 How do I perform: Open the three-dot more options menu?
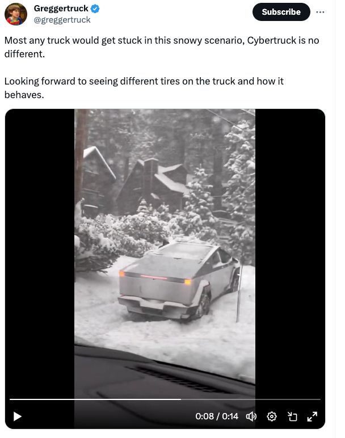click(320, 12)
